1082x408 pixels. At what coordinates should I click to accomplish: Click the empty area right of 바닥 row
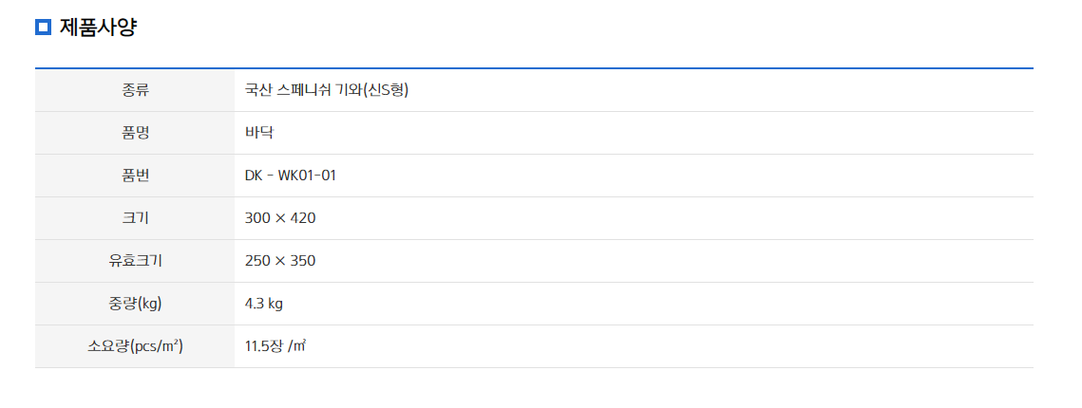(654, 133)
